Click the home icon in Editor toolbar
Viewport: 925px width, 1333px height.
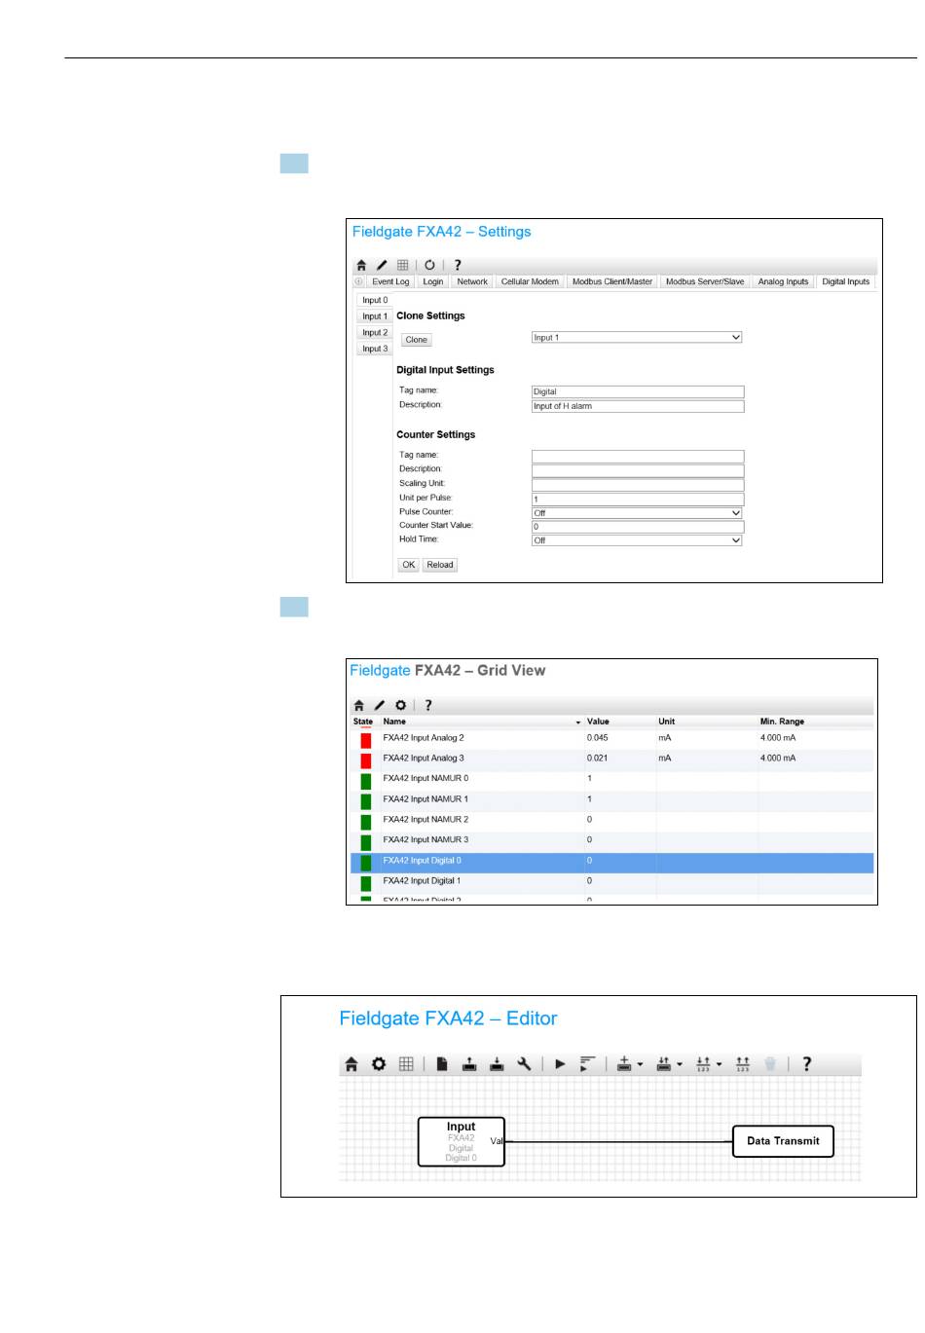click(351, 1064)
